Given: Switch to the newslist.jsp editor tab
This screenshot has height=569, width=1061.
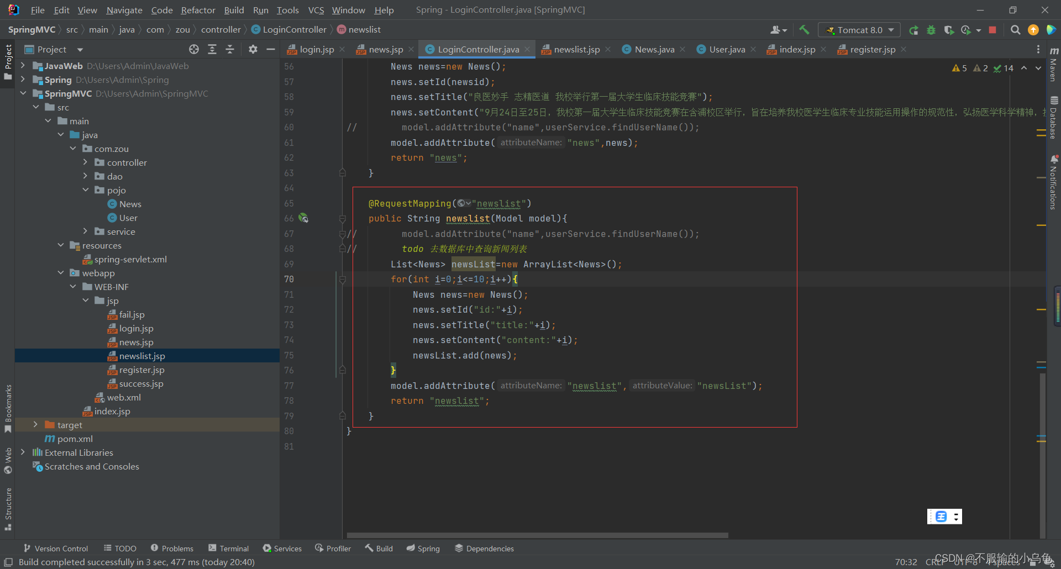Looking at the screenshot, I should 576,49.
